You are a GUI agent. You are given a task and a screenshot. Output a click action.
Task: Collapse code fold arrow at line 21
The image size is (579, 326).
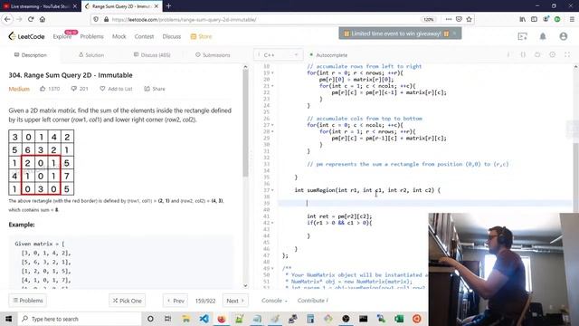pos(272,86)
